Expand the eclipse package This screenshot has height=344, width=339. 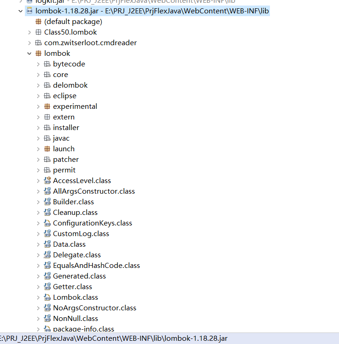click(38, 96)
